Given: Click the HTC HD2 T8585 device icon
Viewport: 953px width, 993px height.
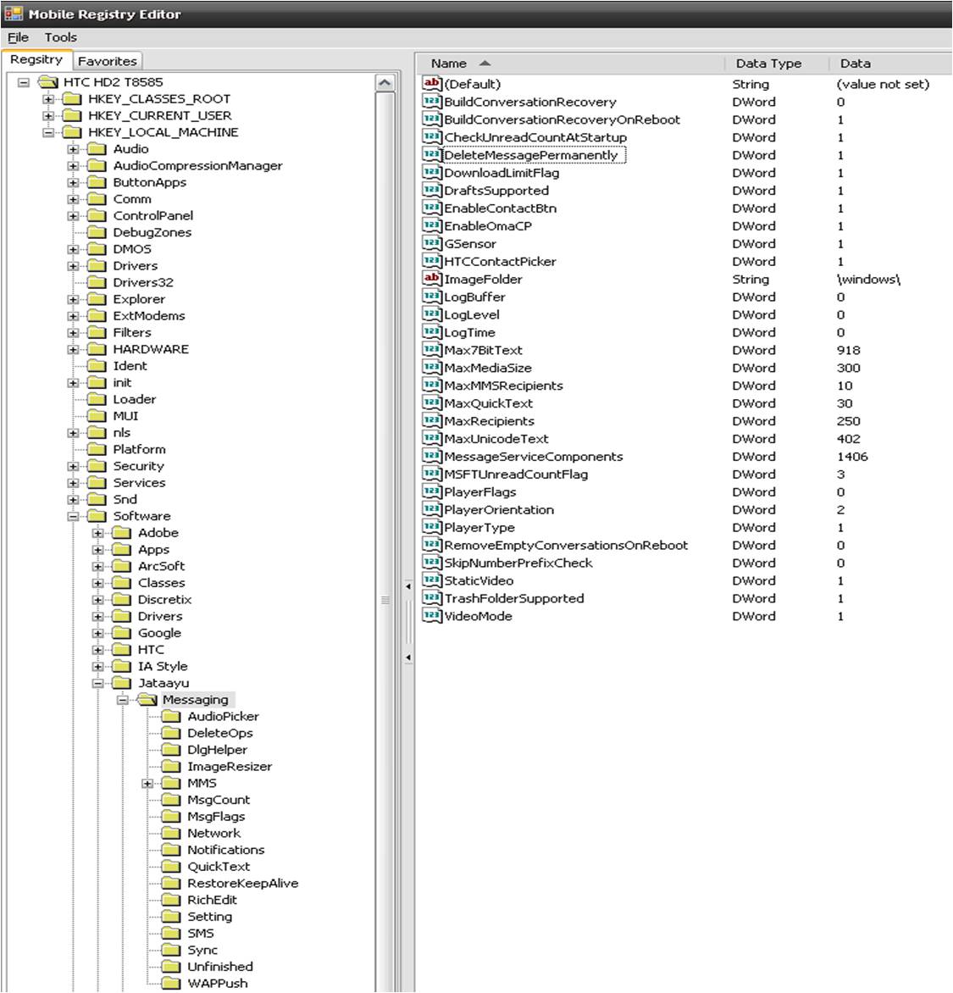Looking at the screenshot, I should point(48,81).
